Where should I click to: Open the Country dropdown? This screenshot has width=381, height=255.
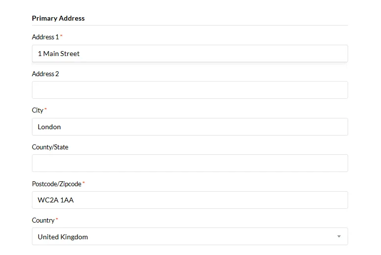pyautogui.click(x=190, y=236)
